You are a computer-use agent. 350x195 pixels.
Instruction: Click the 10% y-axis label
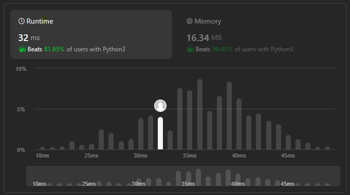click(x=21, y=69)
